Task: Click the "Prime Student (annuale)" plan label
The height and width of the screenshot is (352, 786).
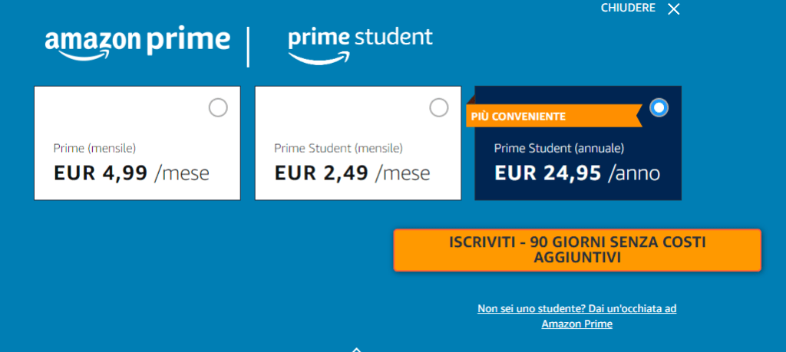Action: click(559, 149)
